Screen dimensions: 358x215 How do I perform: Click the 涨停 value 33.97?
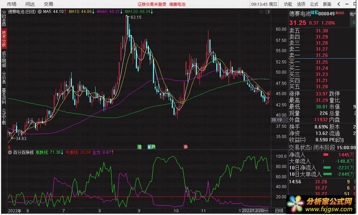tap(321, 94)
